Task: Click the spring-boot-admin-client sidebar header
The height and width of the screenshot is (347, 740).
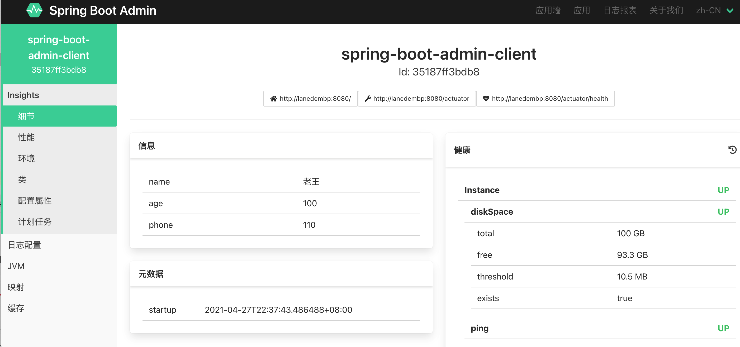Action: [59, 54]
